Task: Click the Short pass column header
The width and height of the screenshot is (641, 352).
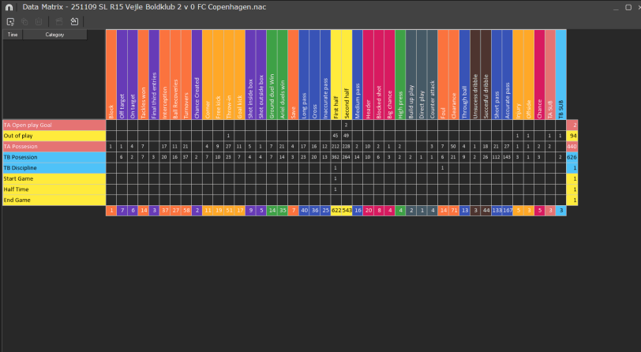Action: coord(497,74)
